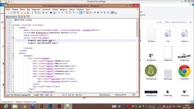The height and width of the screenshot is (109, 194).
Task: Select base.css file in Explorer
Action: [x=185, y=35]
